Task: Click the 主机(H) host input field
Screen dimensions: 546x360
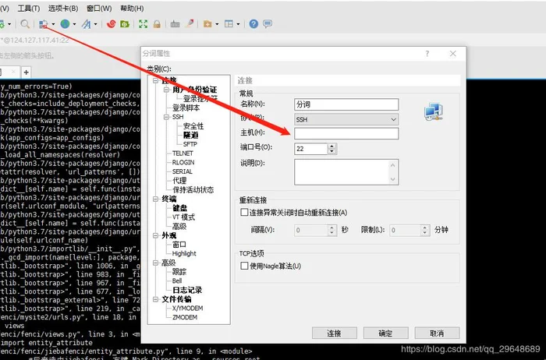Action: pyautogui.click(x=346, y=133)
